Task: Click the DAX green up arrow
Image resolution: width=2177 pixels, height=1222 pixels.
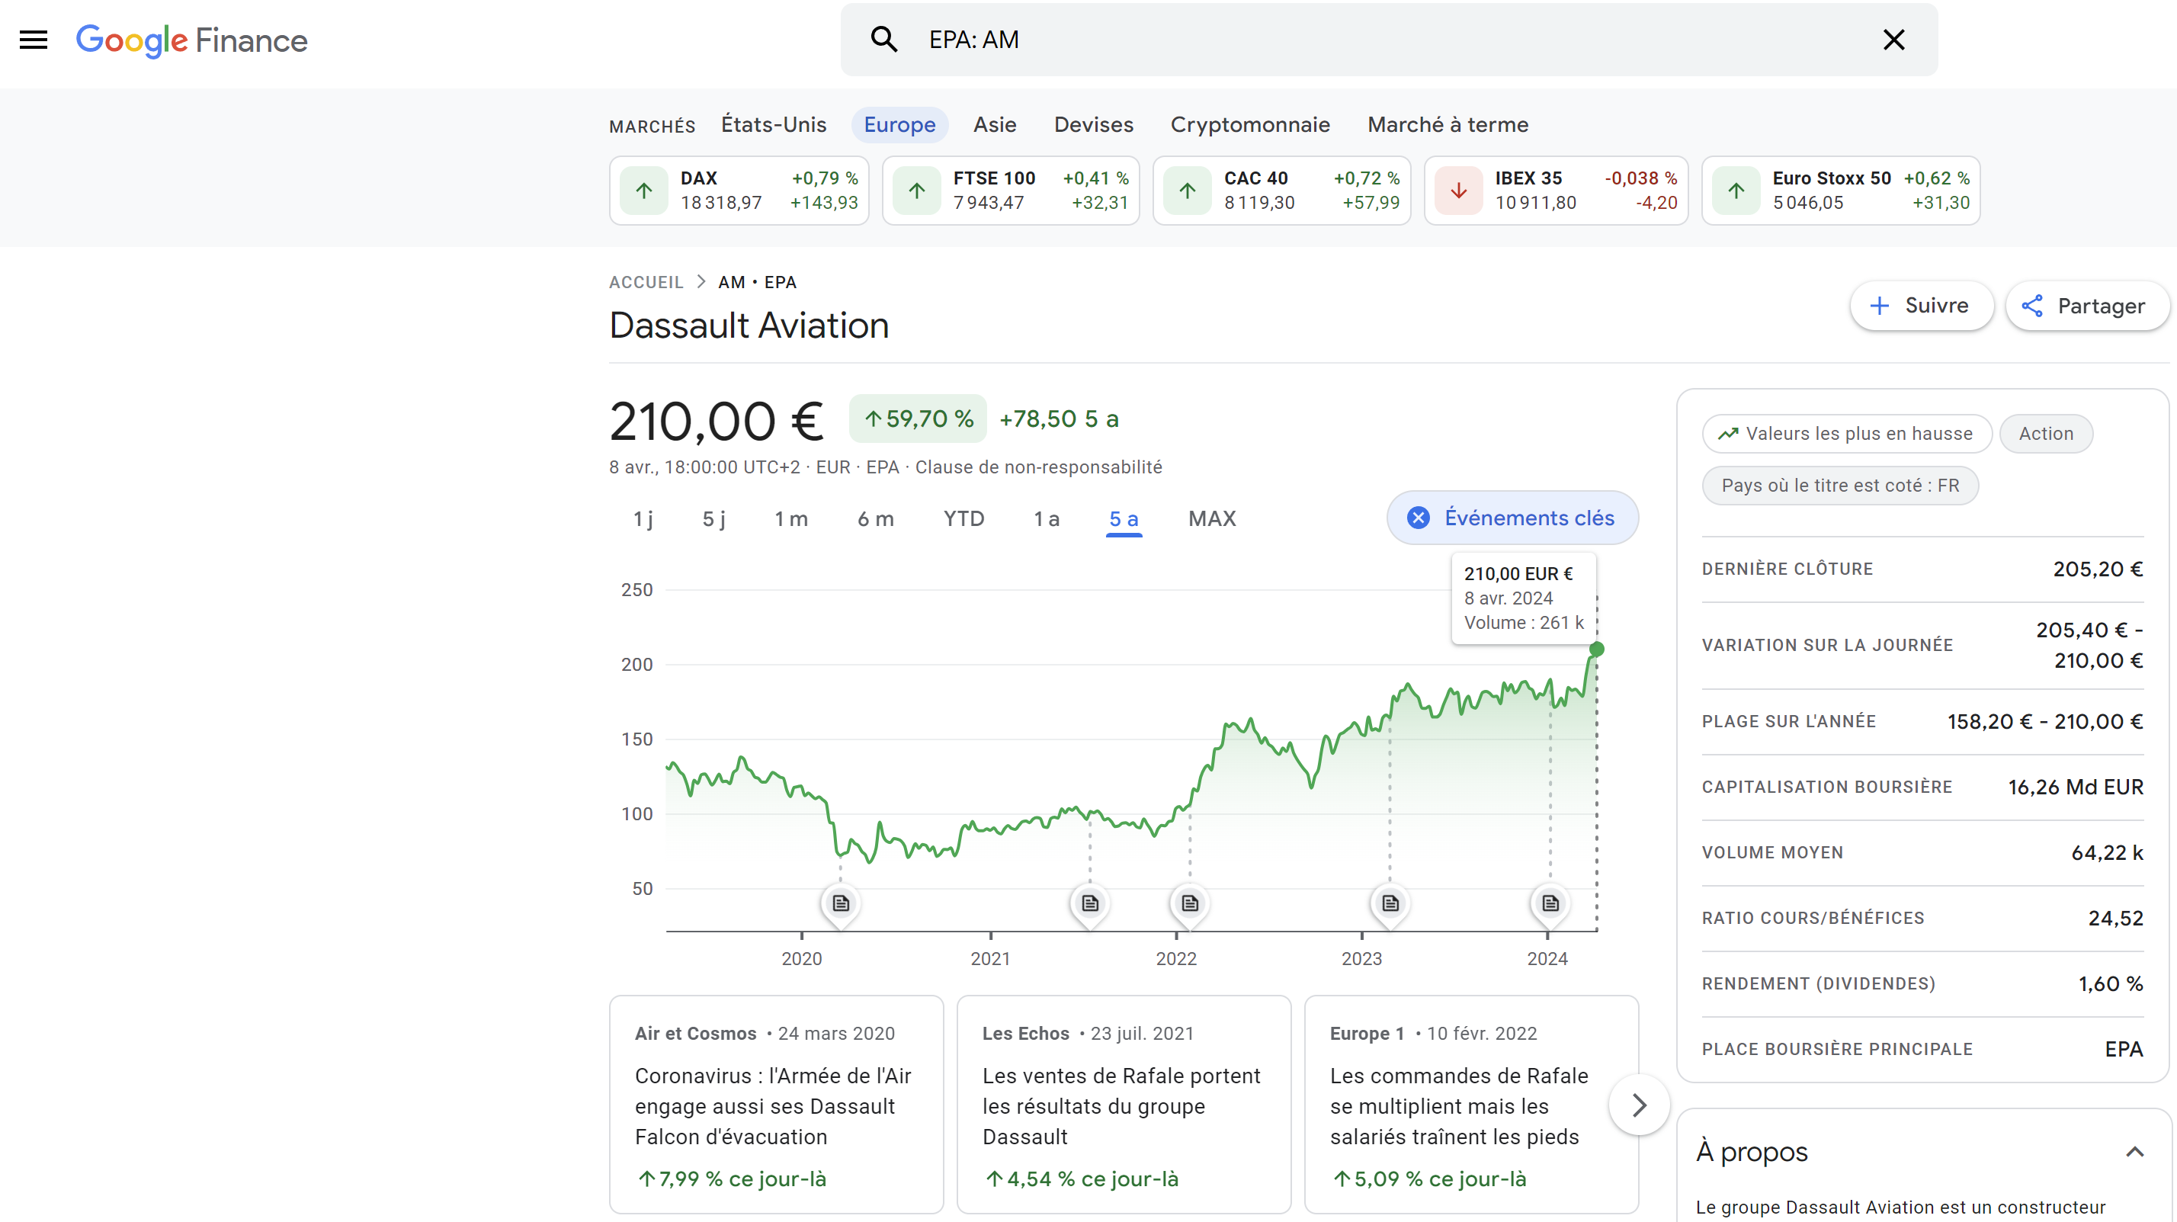Action: pyautogui.click(x=644, y=191)
